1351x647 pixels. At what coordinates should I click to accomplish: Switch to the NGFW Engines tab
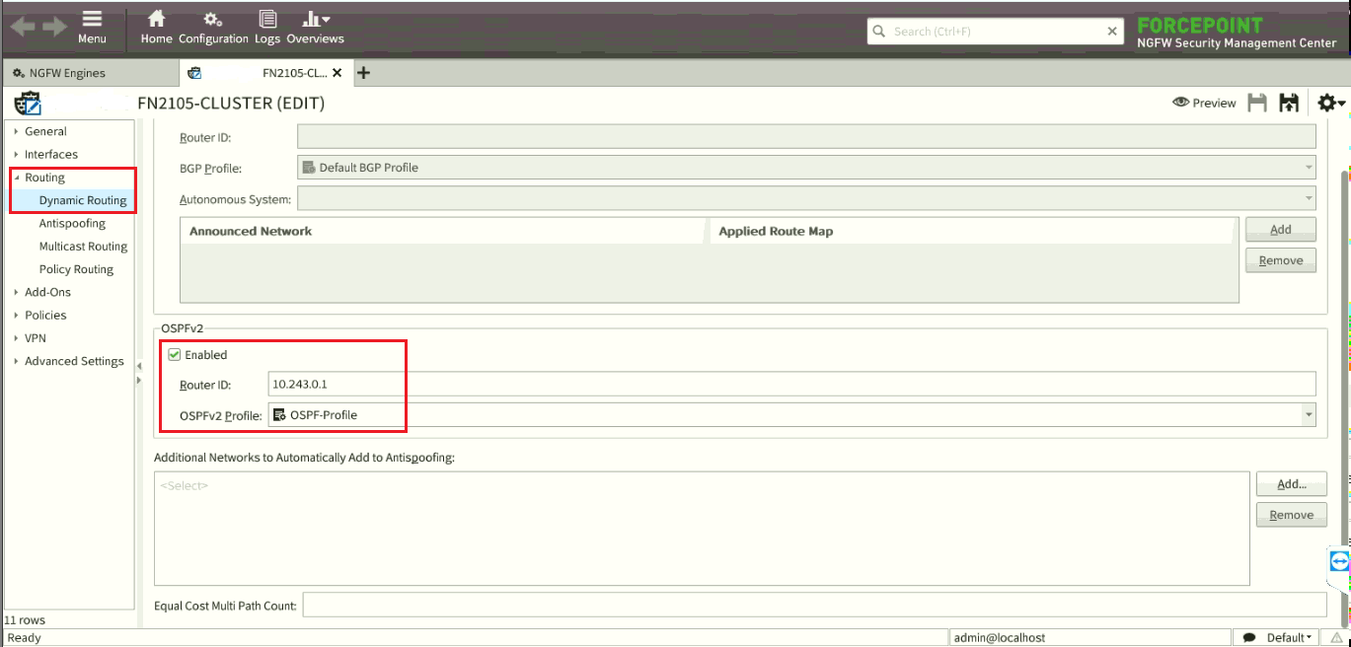[x=67, y=73]
